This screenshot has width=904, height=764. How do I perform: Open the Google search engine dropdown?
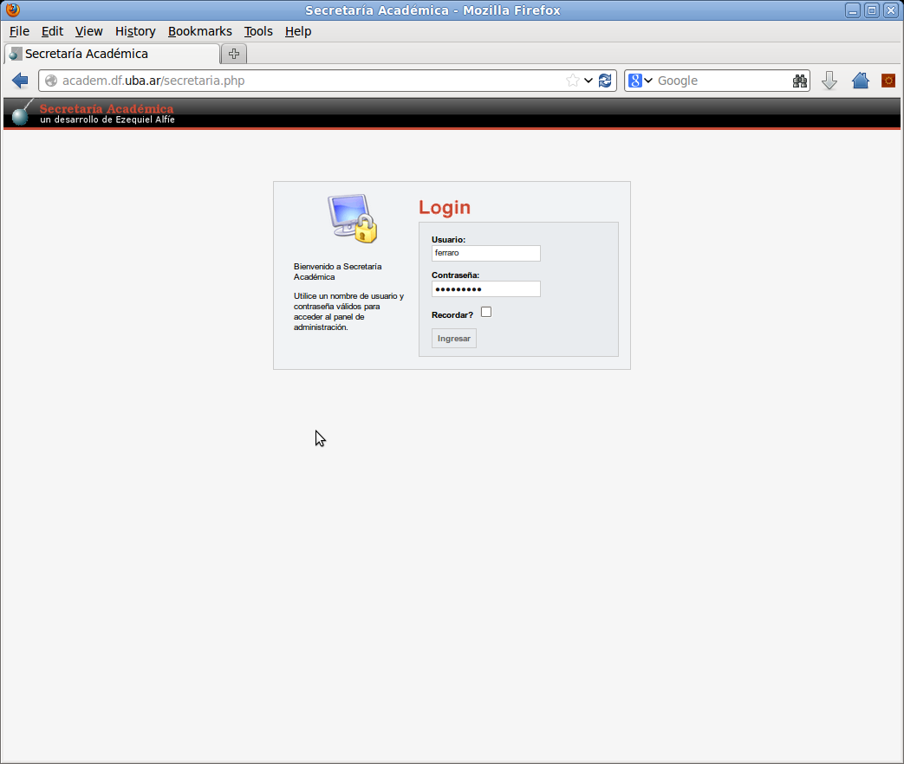(641, 81)
